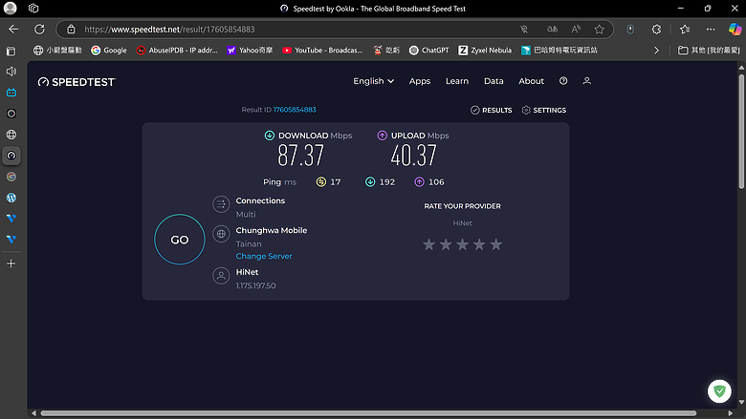Screen dimensions: 746x419
Task: Open tracking prevention icon in address bar
Action: click(x=524, y=30)
